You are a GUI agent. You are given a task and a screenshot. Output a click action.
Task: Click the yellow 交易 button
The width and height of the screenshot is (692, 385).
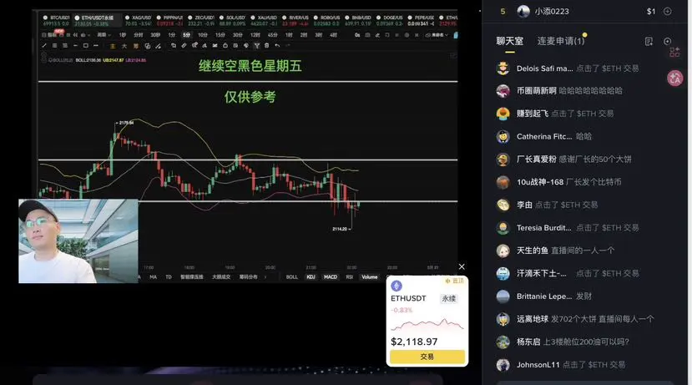pyautogui.click(x=427, y=357)
